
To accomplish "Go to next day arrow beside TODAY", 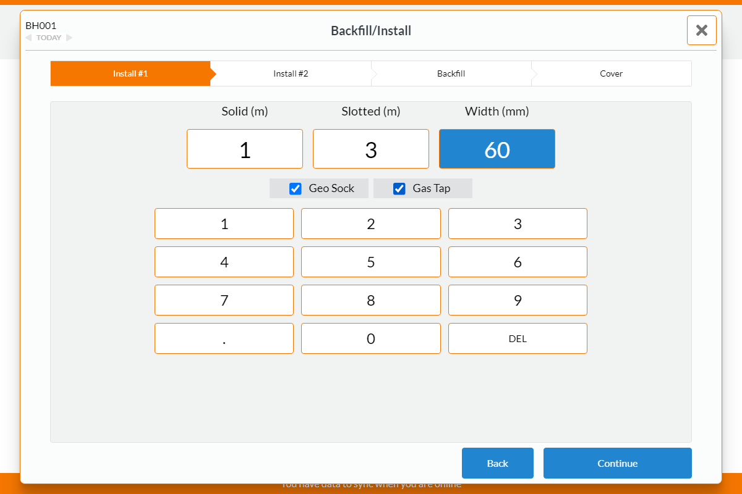I will coord(69,38).
